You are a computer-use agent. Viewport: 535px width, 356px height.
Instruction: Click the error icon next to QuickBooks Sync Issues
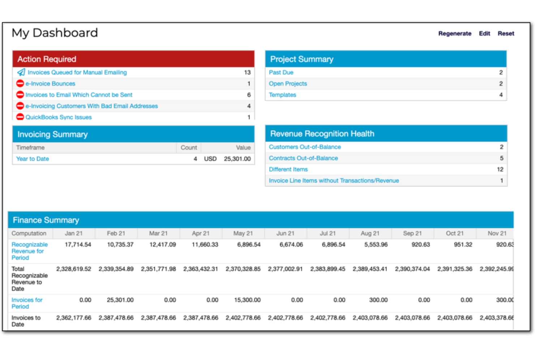tap(20, 117)
